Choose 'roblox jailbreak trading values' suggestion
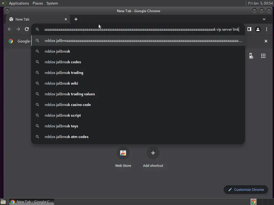The height and width of the screenshot is (205, 274). click(138, 94)
